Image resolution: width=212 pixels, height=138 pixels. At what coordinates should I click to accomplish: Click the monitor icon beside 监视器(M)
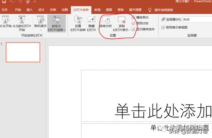163,19
